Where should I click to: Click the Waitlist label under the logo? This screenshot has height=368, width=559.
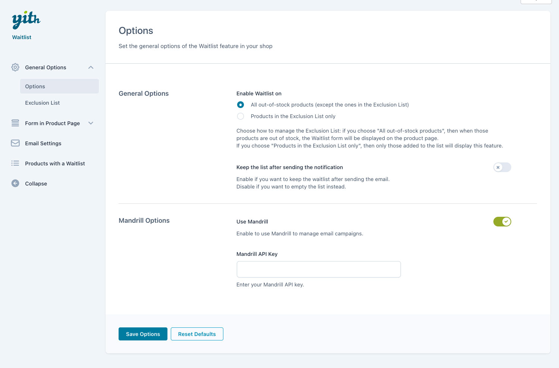click(x=22, y=37)
